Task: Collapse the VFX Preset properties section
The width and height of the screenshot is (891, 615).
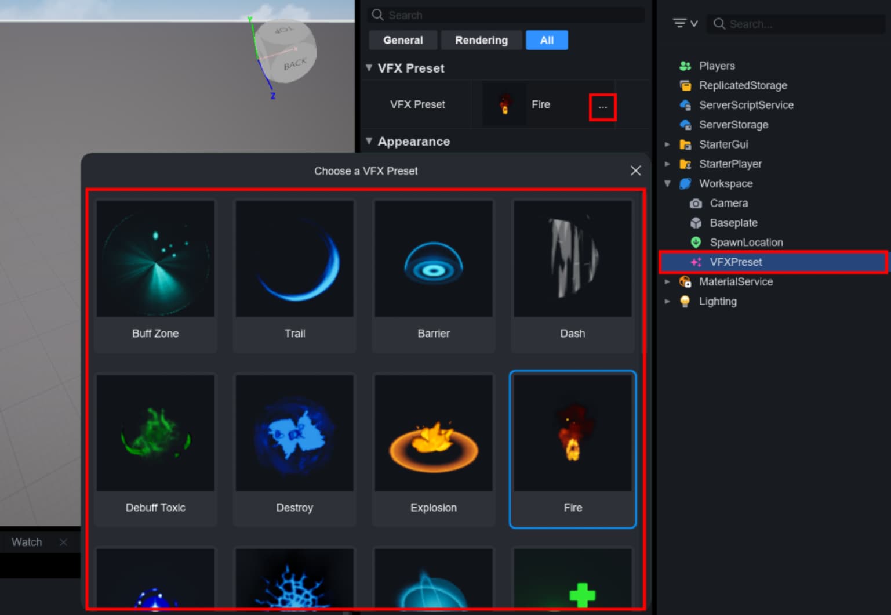Action: pos(369,68)
